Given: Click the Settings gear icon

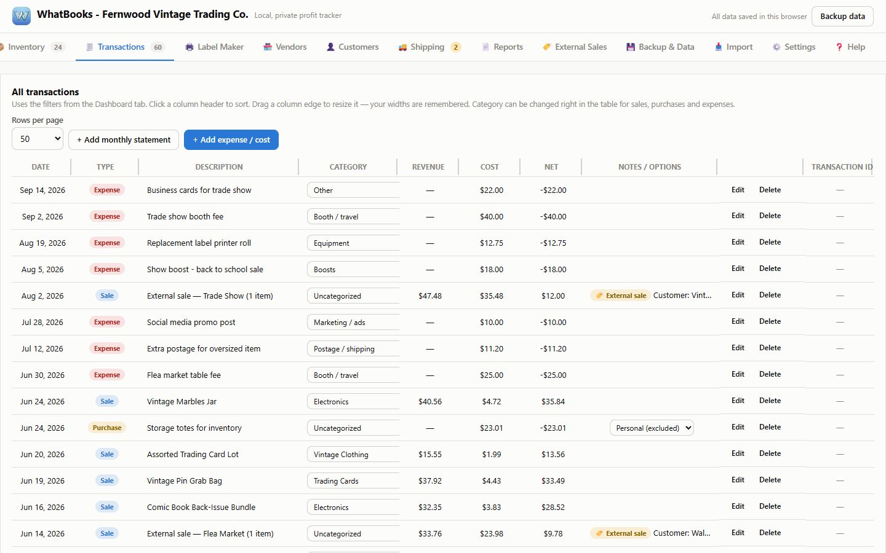Looking at the screenshot, I should pyautogui.click(x=776, y=47).
